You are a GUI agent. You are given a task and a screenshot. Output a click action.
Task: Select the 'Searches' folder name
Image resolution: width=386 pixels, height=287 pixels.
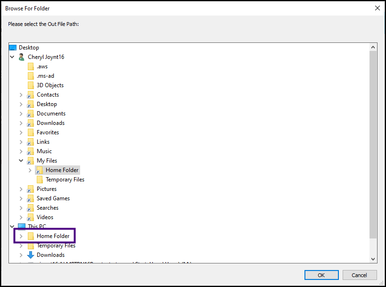[48, 208]
